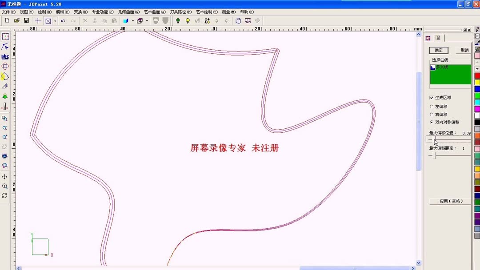Image resolution: width=480 pixels, height=270 pixels.
Task: Select the text (abc) tool
Action: tap(5, 56)
